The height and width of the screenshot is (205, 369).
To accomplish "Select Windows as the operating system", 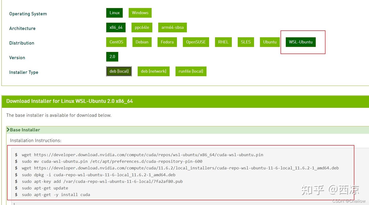I will (x=140, y=13).
